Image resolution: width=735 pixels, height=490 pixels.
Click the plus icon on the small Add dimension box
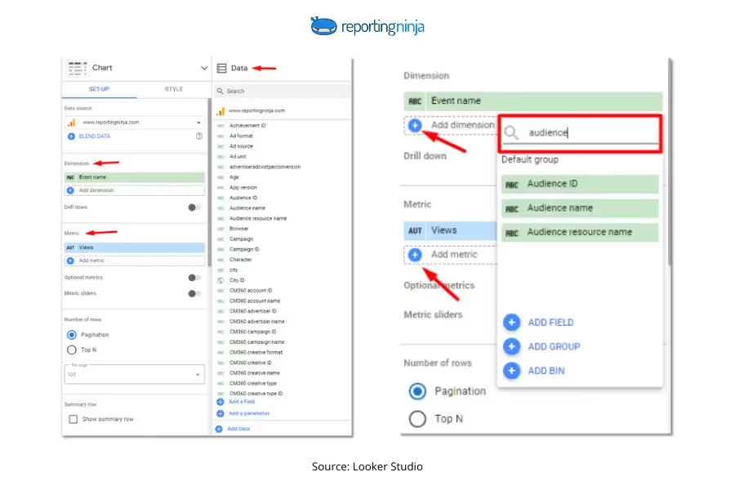70,190
